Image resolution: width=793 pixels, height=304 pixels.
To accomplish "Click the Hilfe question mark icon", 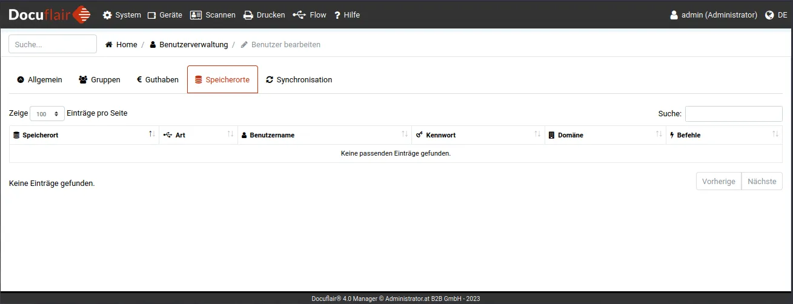I will click(337, 15).
